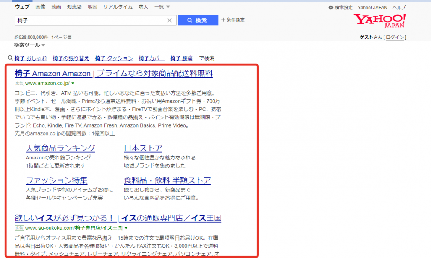Click the blue 検索 search button
The image size is (431, 258).
(198, 20)
